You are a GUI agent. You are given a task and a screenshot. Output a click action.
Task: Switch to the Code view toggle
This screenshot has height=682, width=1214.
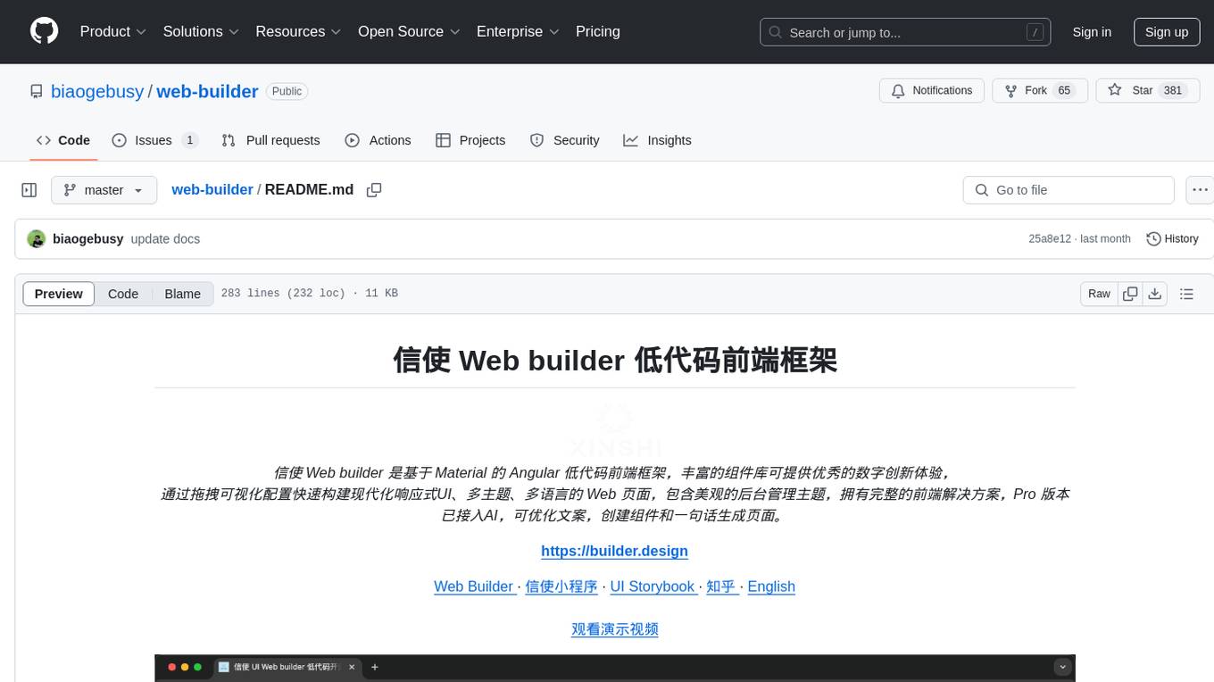pos(123,294)
